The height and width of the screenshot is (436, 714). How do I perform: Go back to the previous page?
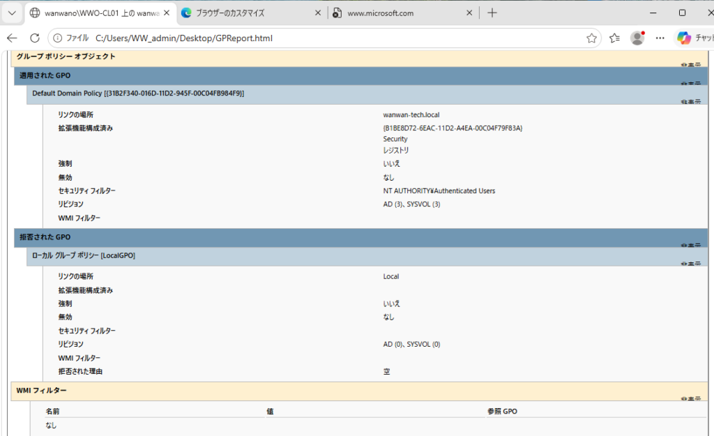point(13,38)
